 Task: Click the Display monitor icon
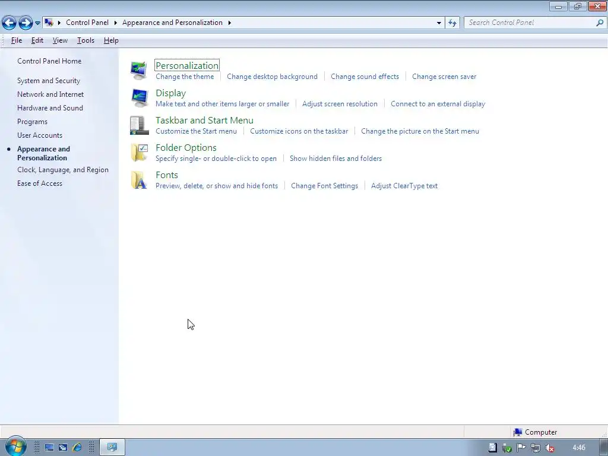click(139, 98)
